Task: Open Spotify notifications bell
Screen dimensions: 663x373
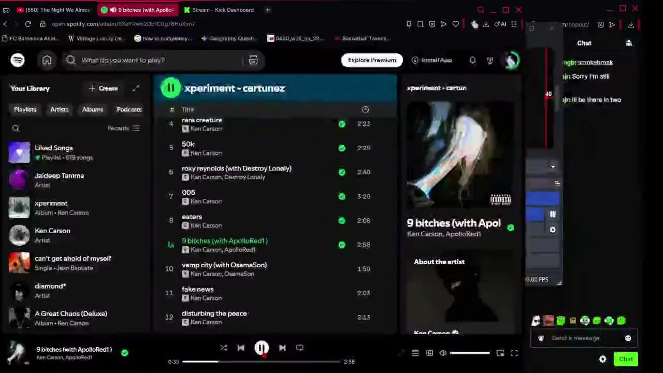Action: 472,60
